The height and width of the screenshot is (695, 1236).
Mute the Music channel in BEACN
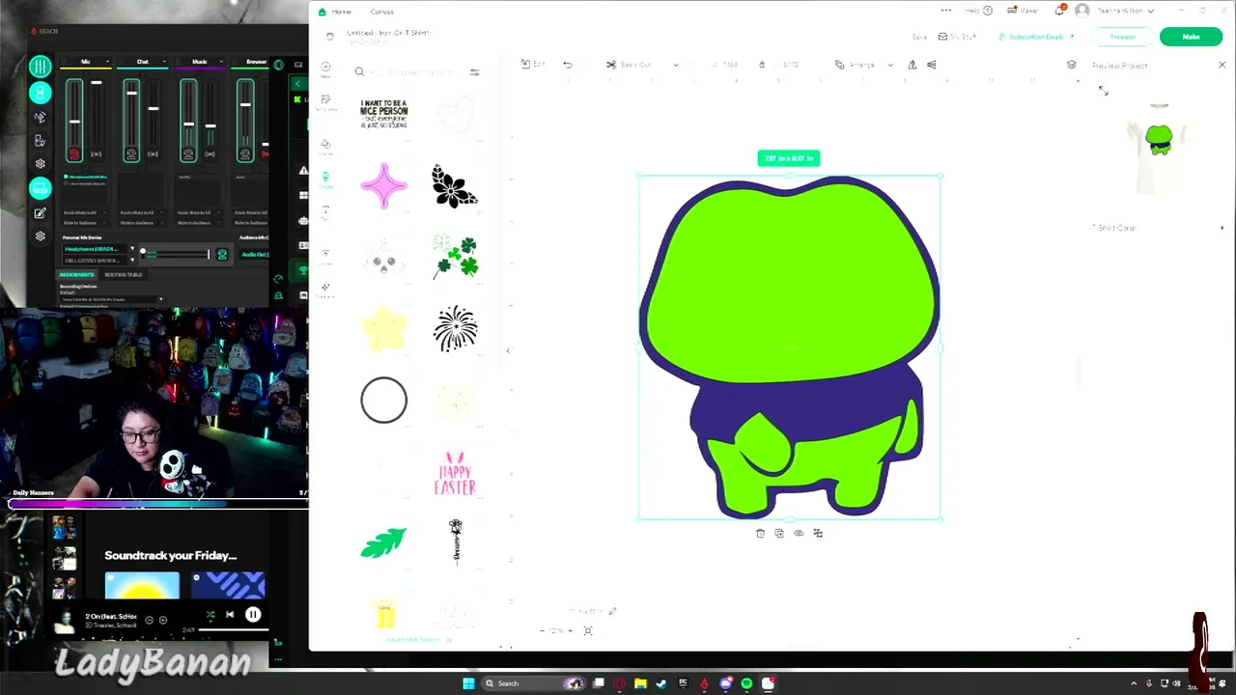click(x=188, y=154)
